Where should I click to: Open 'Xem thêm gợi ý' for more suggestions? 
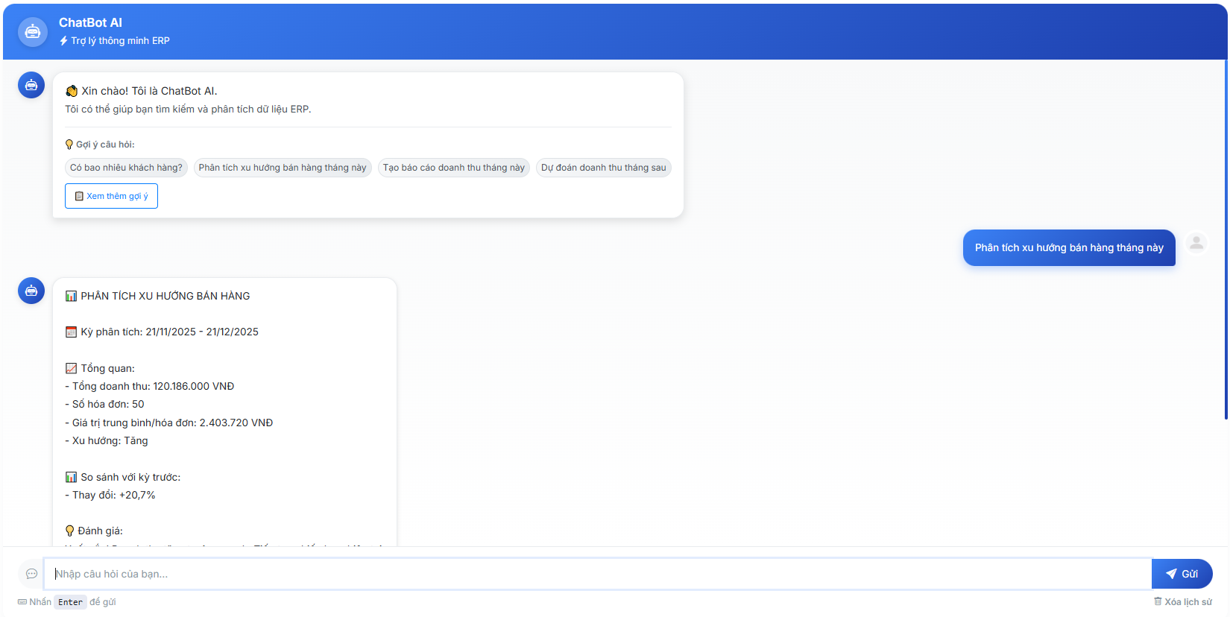(111, 196)
